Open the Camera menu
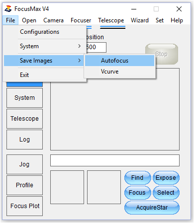The height and width of the screenshot is (223, 194). (x=53, y=20)
